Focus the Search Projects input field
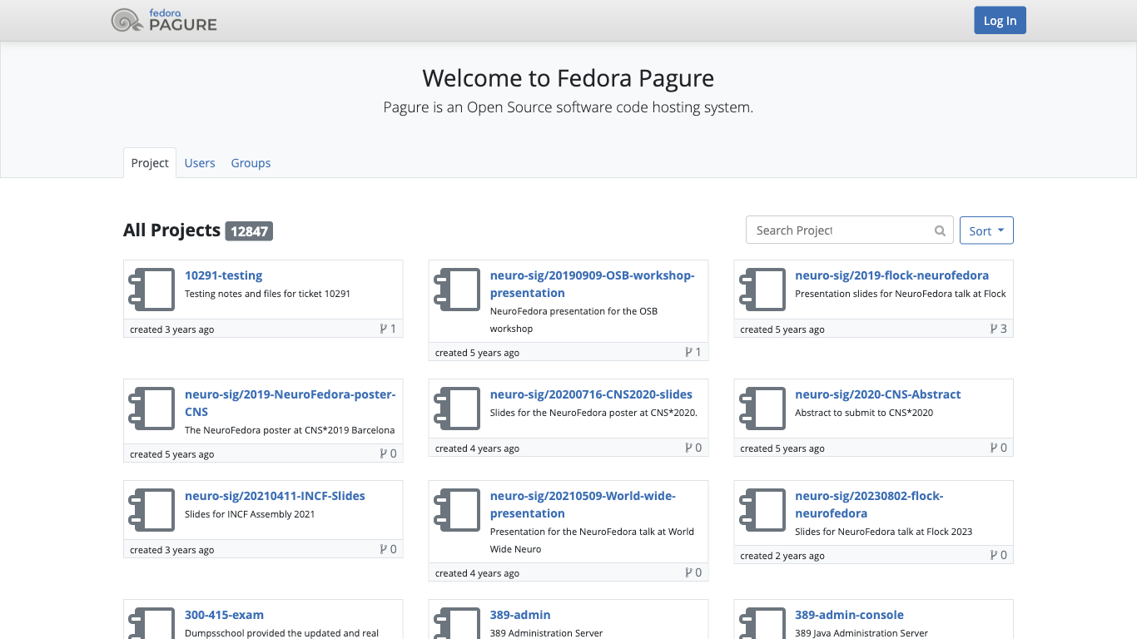The image size is (1137, 639). coord(840,230)
